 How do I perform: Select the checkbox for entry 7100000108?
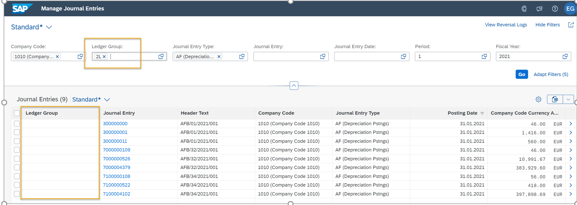coord(17,176)
